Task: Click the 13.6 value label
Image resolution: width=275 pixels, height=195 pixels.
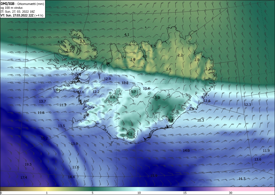Action: (258, 159)
